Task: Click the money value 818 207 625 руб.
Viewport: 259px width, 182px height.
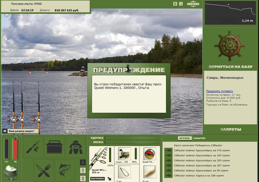Action: click(x=67, y=10)
